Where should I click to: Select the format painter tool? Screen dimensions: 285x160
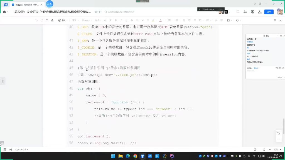pyautogui.click(x=47, y=20)
